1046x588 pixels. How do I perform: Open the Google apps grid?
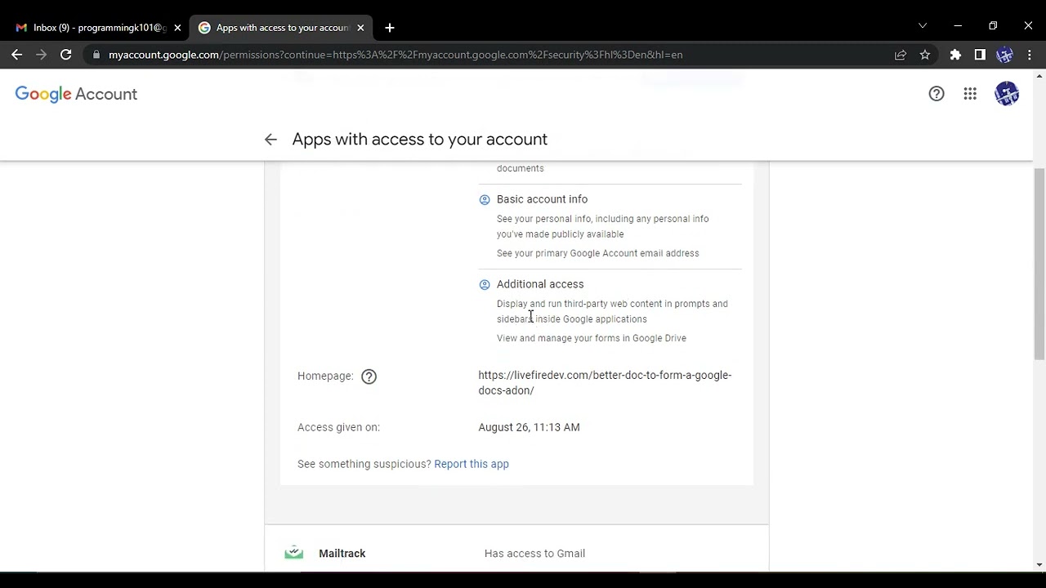(x=970, y=94)
